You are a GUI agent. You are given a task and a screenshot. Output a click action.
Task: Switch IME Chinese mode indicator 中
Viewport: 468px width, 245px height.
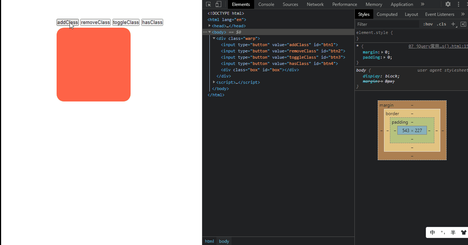pyautogui.click(x=432, y=232)
